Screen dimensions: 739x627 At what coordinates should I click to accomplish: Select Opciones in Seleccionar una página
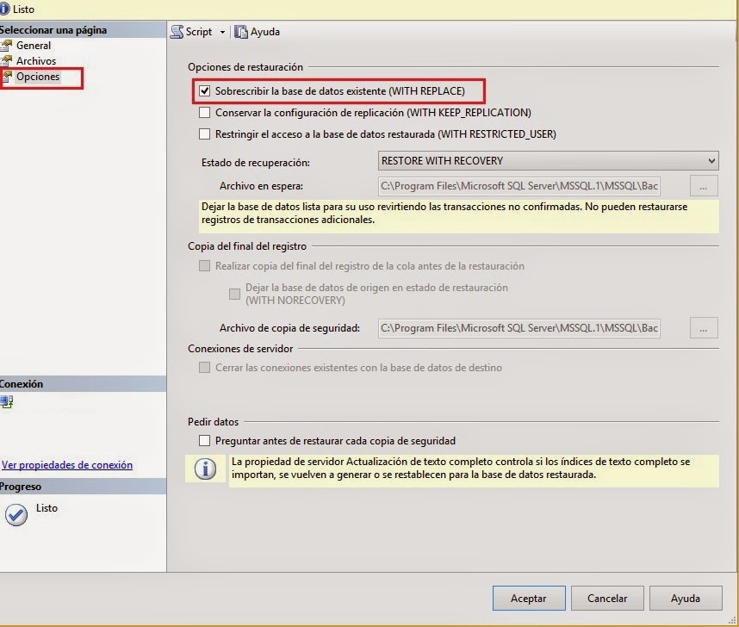tap(38, 75)
